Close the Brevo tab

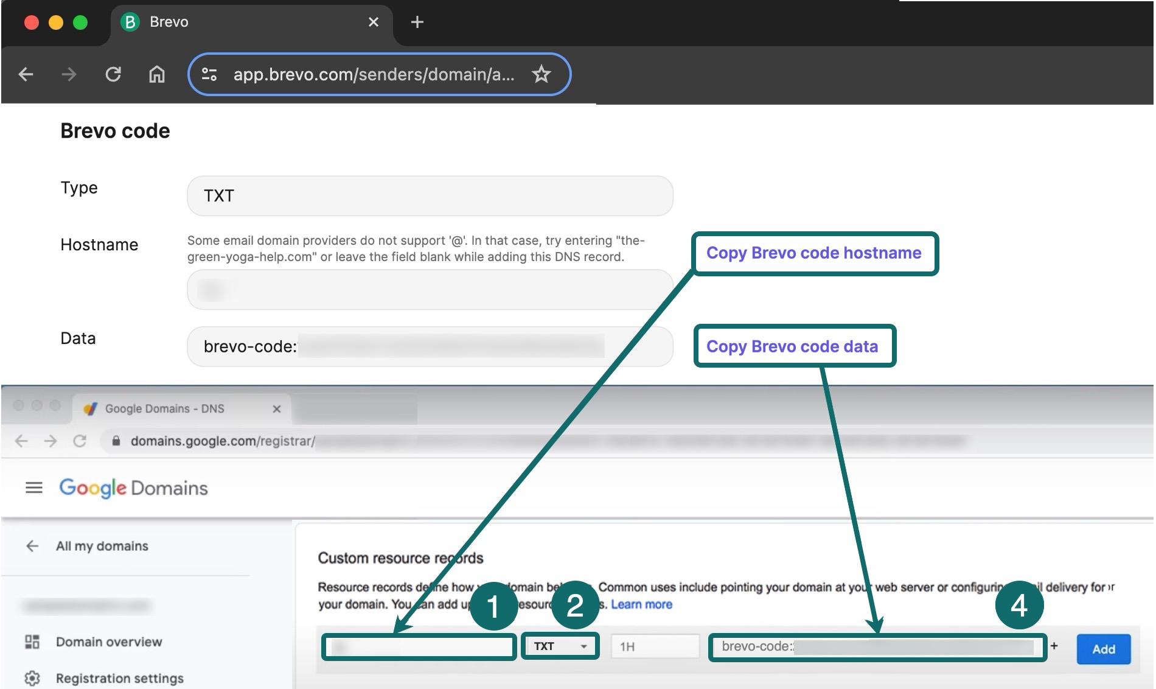pyautogui.click(x=374, y=23)
